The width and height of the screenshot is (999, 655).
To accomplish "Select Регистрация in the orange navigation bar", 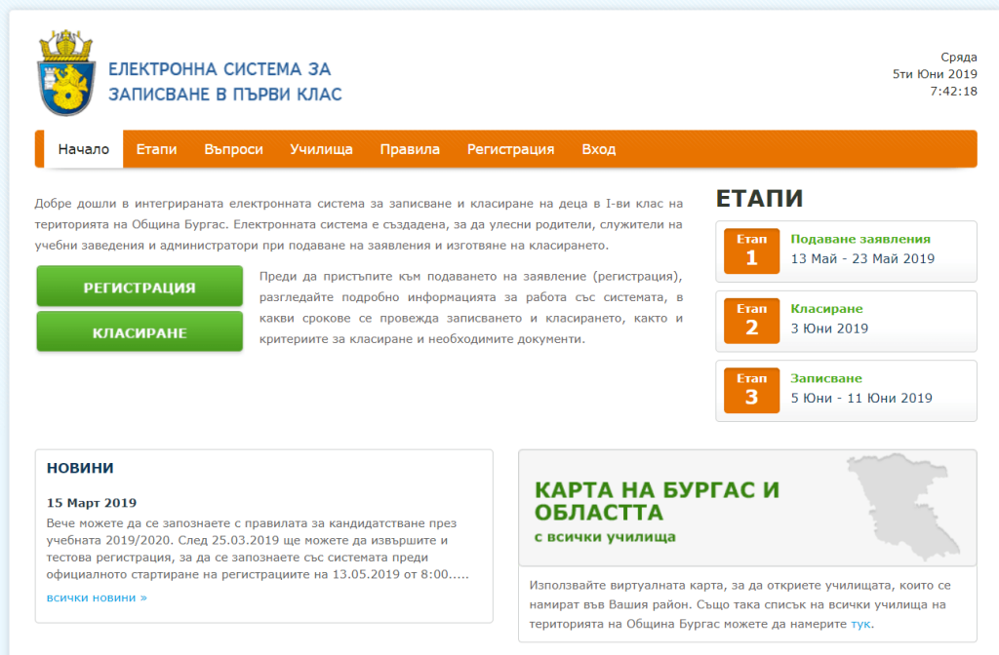I will 510,149.
